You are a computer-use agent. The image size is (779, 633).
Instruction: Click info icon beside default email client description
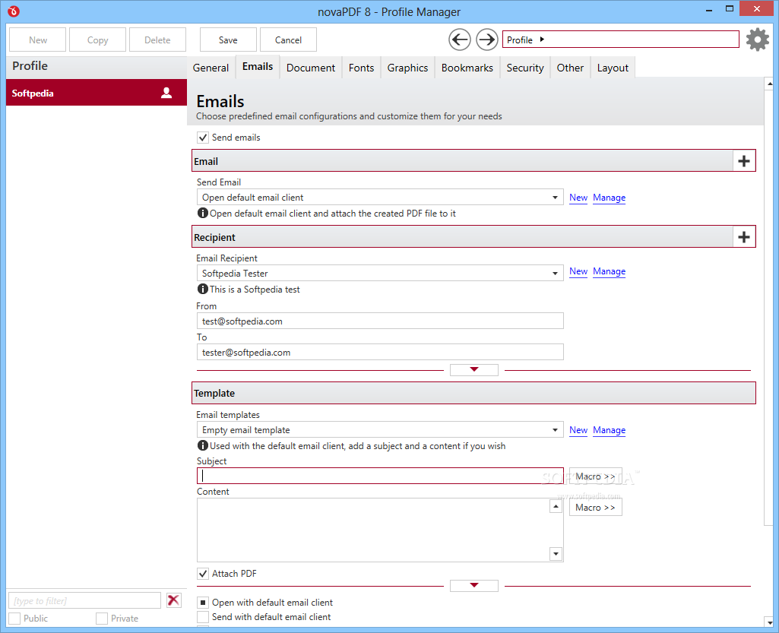point(203,213)
